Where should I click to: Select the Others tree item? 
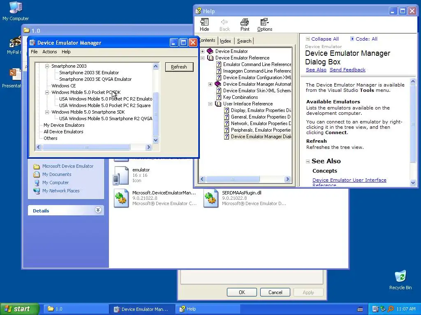tap(51, 138)
